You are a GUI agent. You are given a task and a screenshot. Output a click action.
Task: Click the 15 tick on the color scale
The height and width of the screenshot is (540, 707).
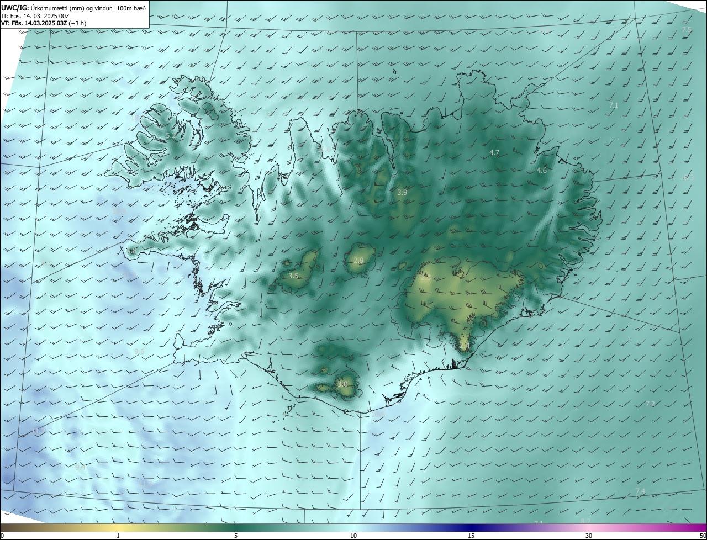[x=471, y=536]
